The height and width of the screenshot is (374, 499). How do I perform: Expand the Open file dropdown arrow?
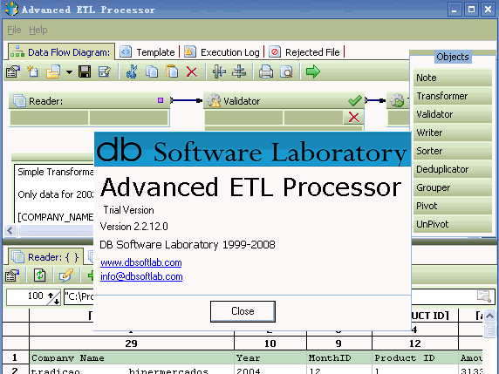coord(69,72)
